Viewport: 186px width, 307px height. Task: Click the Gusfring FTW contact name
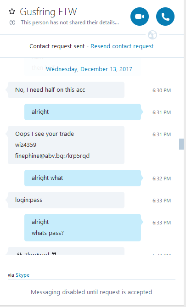tap(48, 12)
